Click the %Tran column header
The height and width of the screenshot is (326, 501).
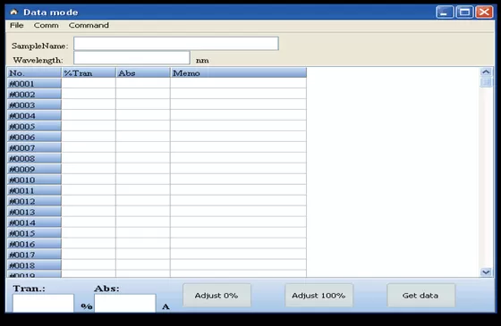point(89,73)
